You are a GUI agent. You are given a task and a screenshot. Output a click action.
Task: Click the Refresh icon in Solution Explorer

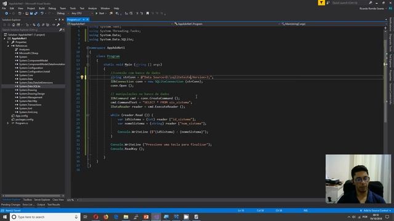(x=38, y=25)
